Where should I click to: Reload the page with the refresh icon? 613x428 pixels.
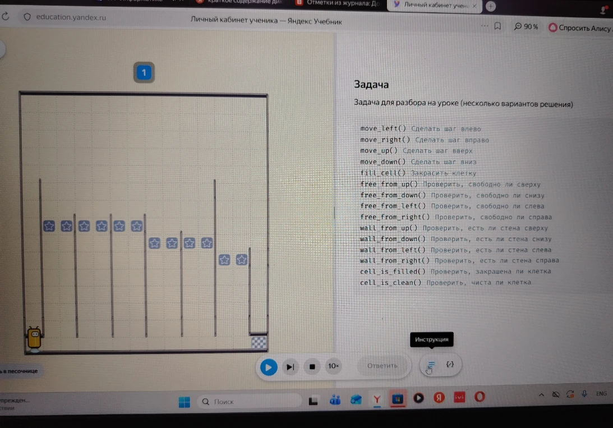[x=6, y=16]
